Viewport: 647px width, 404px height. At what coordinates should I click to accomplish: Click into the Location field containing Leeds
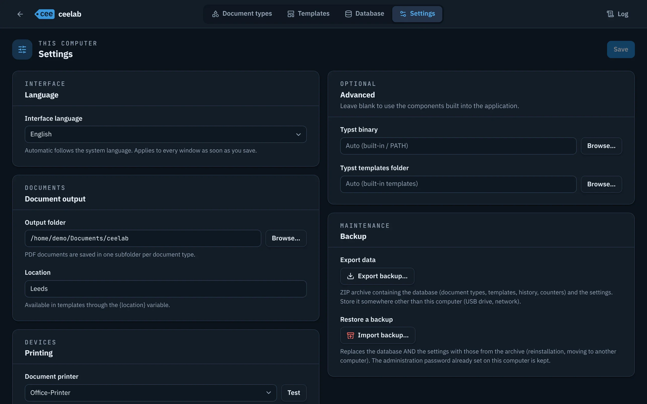click(x=166, y=289)
